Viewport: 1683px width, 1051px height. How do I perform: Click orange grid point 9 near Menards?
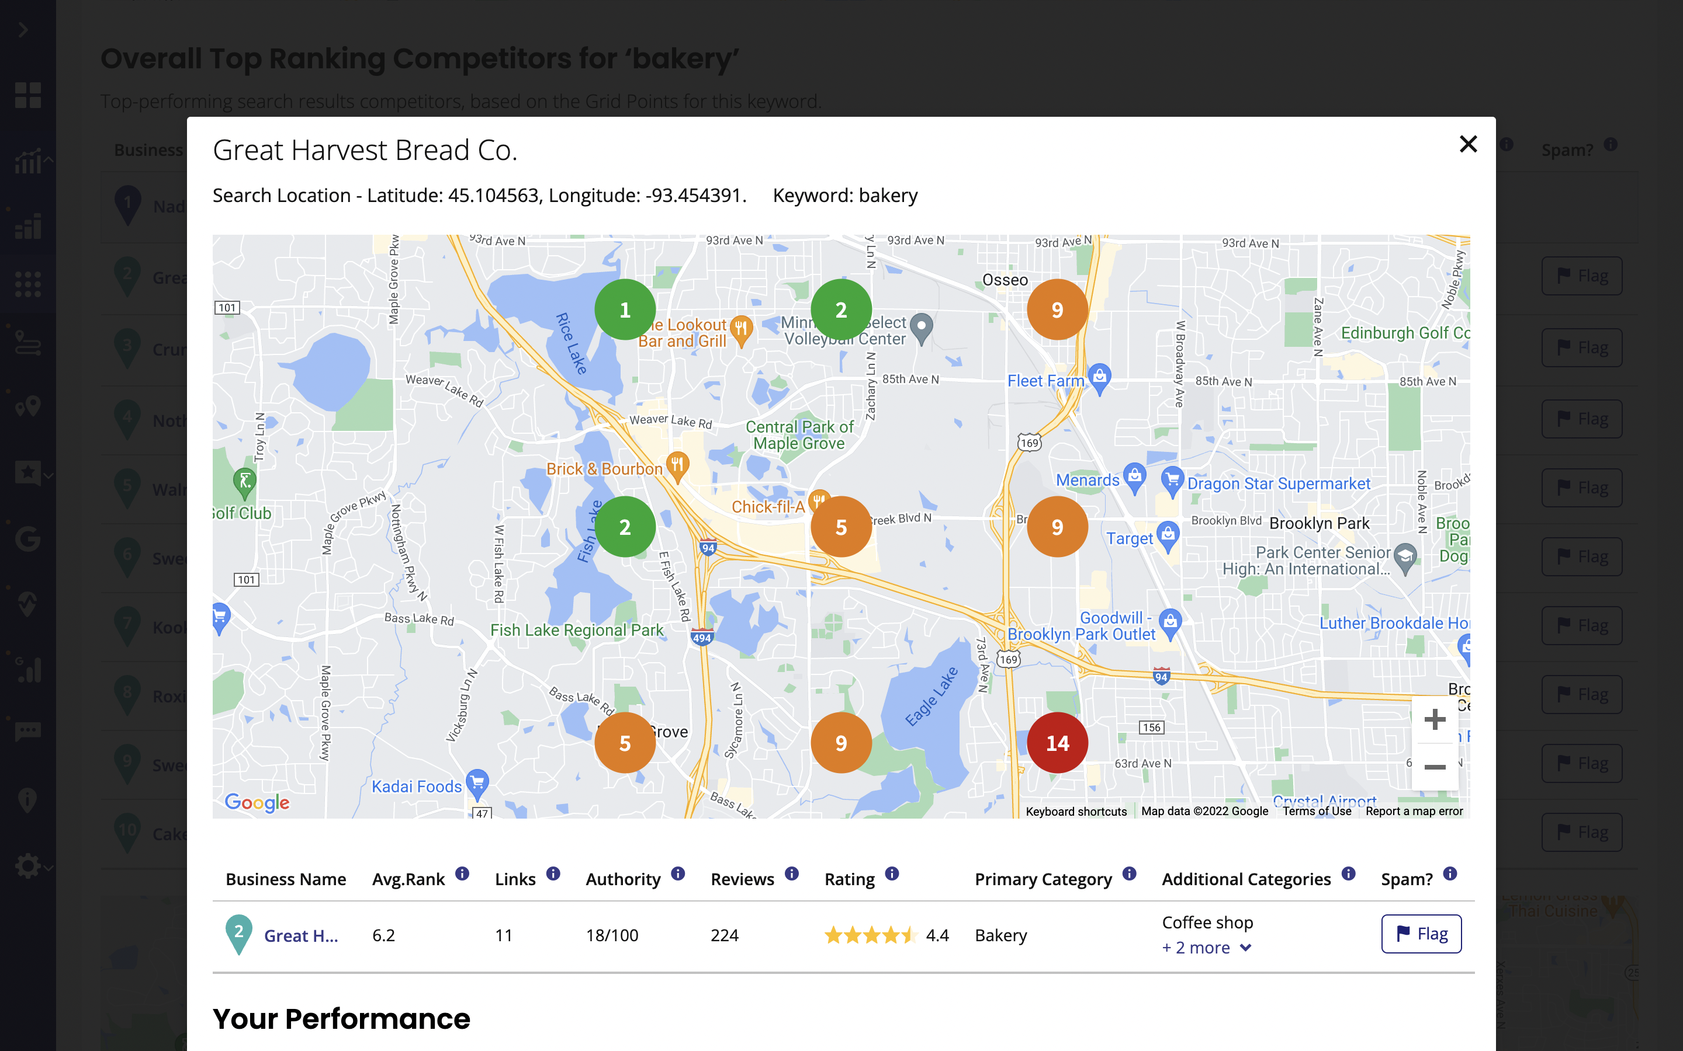[1057, 527]
